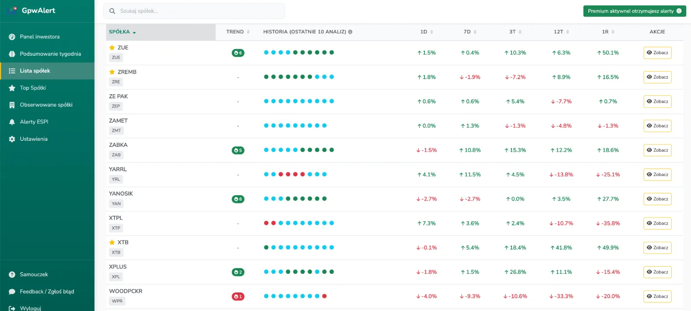Toggle favorite star for ZUE

point(112,48)
